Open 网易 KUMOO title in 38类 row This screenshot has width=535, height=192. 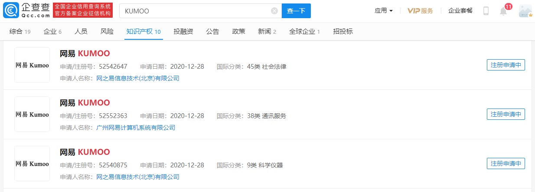tap(85, 103)
